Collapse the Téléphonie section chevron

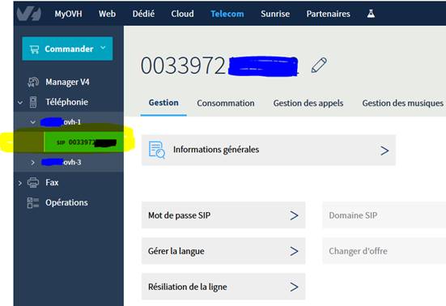coord(20,102)
